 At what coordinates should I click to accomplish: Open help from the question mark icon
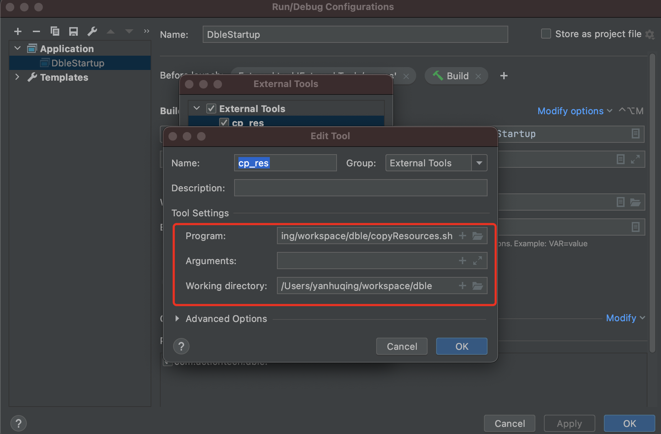tap(181, 346)
